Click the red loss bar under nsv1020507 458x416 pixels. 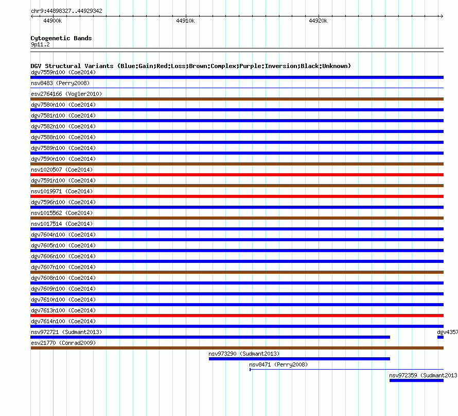click(237, 175)
